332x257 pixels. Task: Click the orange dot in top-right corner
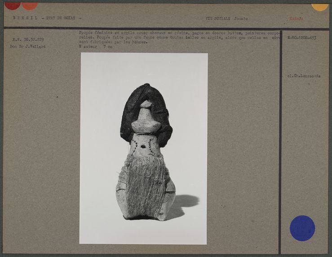point(319,6)
